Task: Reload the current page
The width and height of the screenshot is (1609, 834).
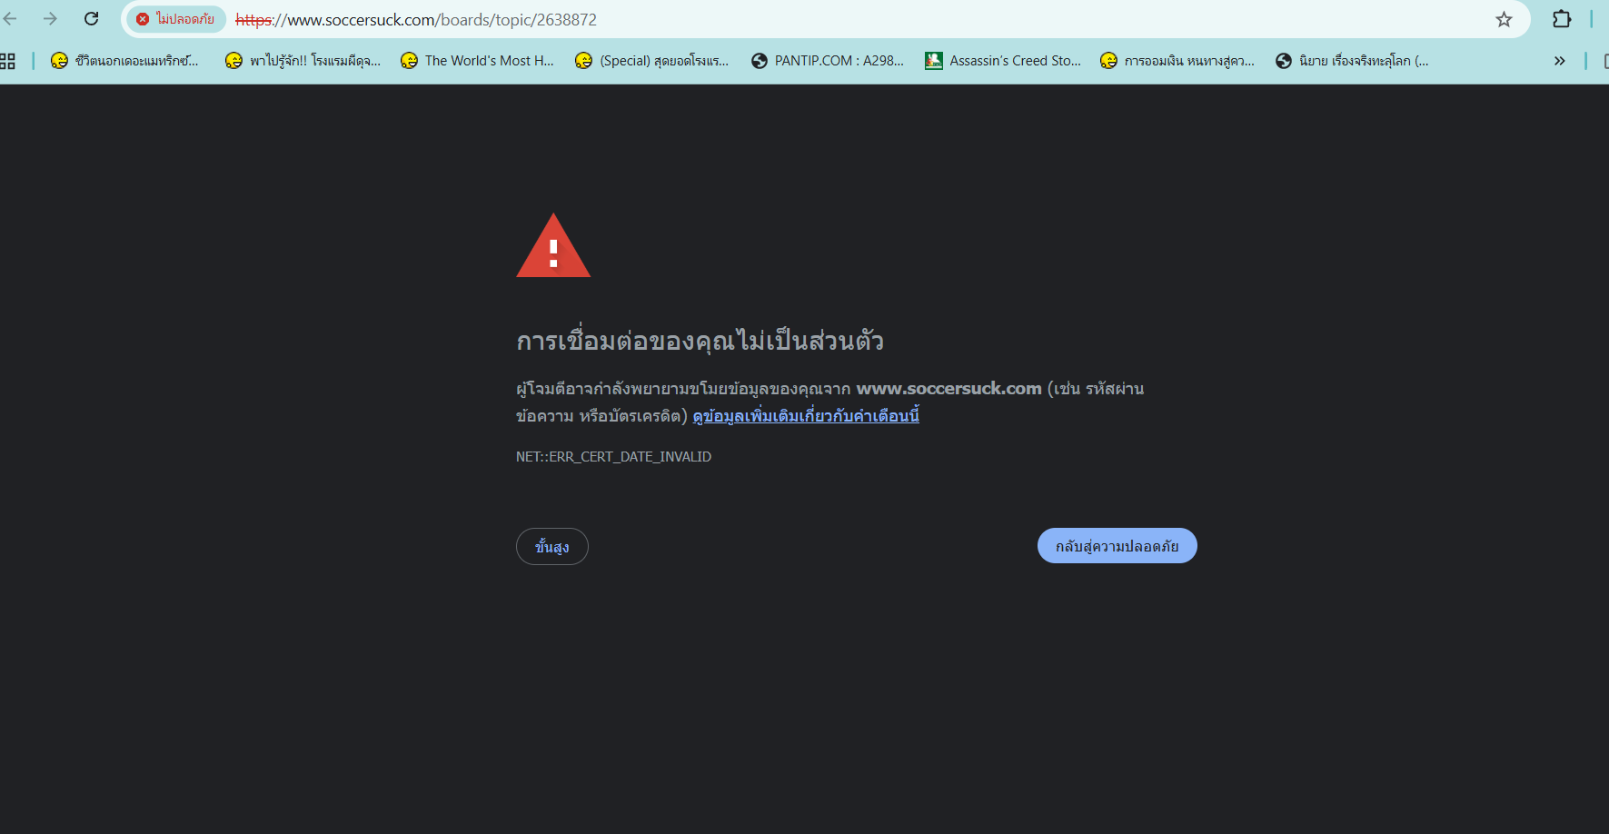Action: pos(91,19)
